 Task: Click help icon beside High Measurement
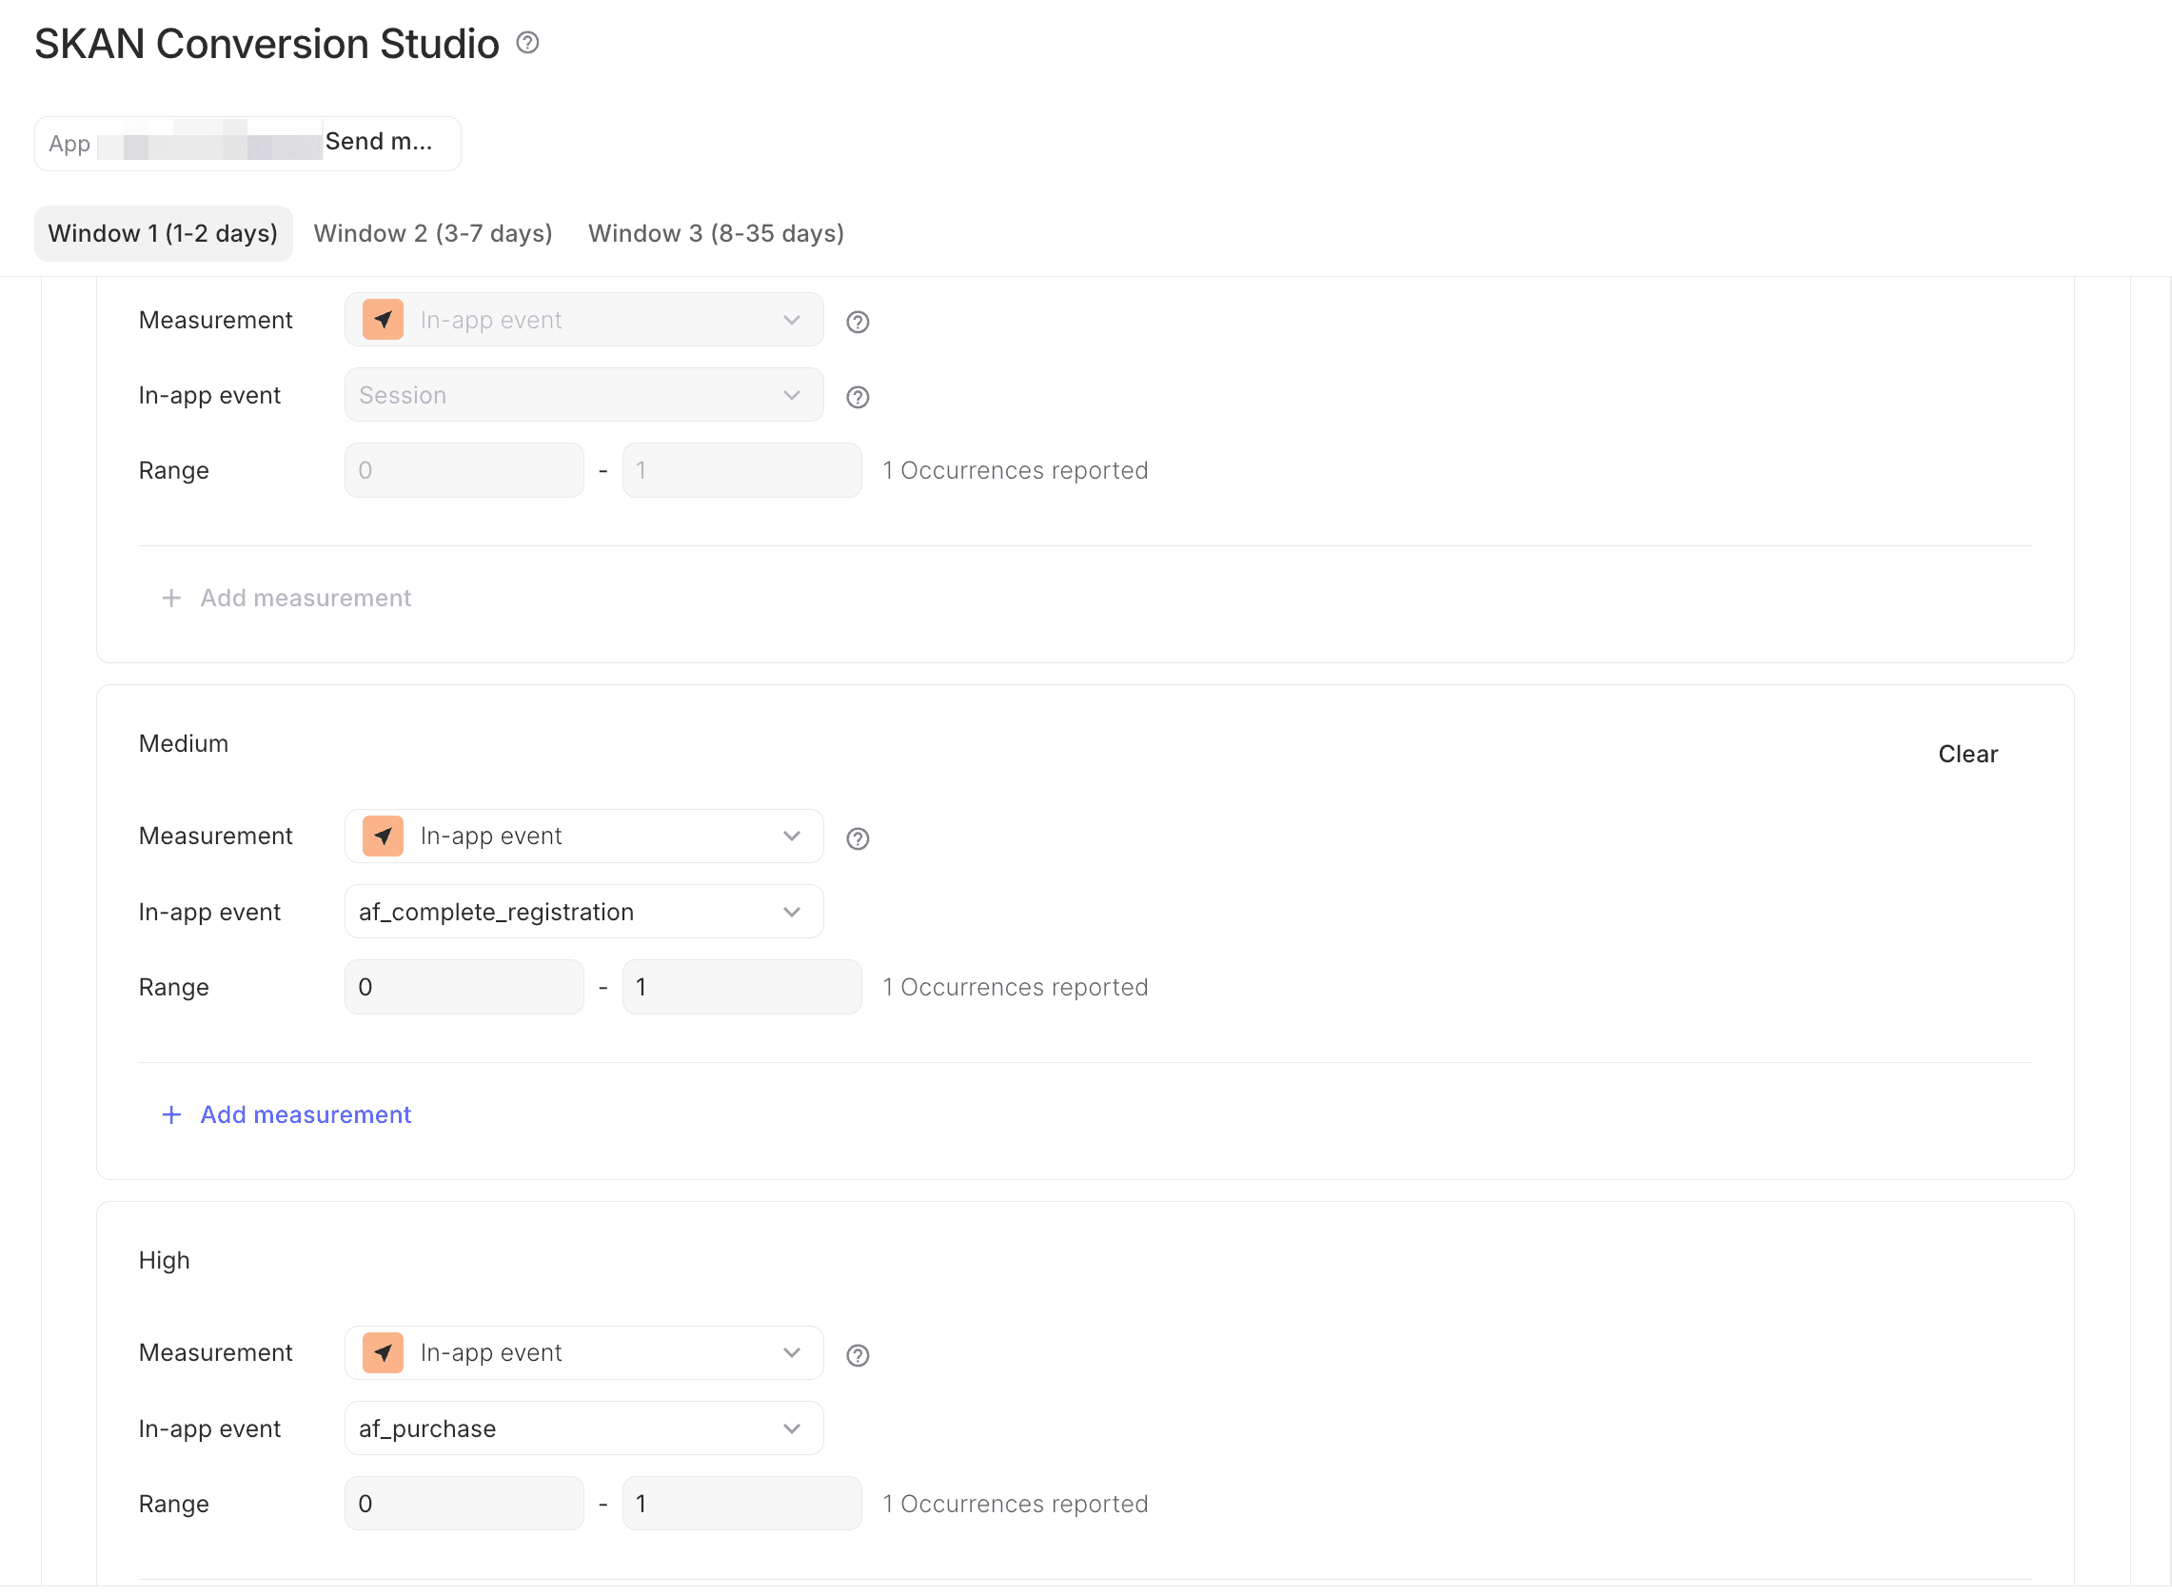(858, 1355)
